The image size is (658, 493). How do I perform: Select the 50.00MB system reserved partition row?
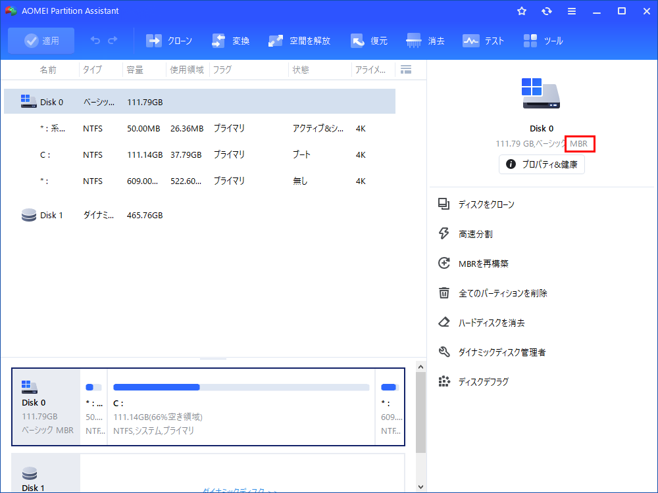click(x=200, y=128)
